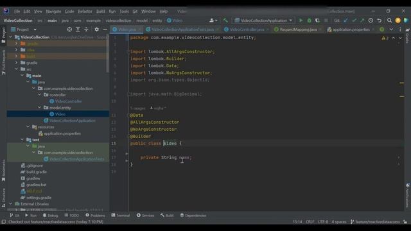Image resolution: width=411 pixels, height=231 pixels.
Task: Open the Navigate menu
Action: click(53, 12)
